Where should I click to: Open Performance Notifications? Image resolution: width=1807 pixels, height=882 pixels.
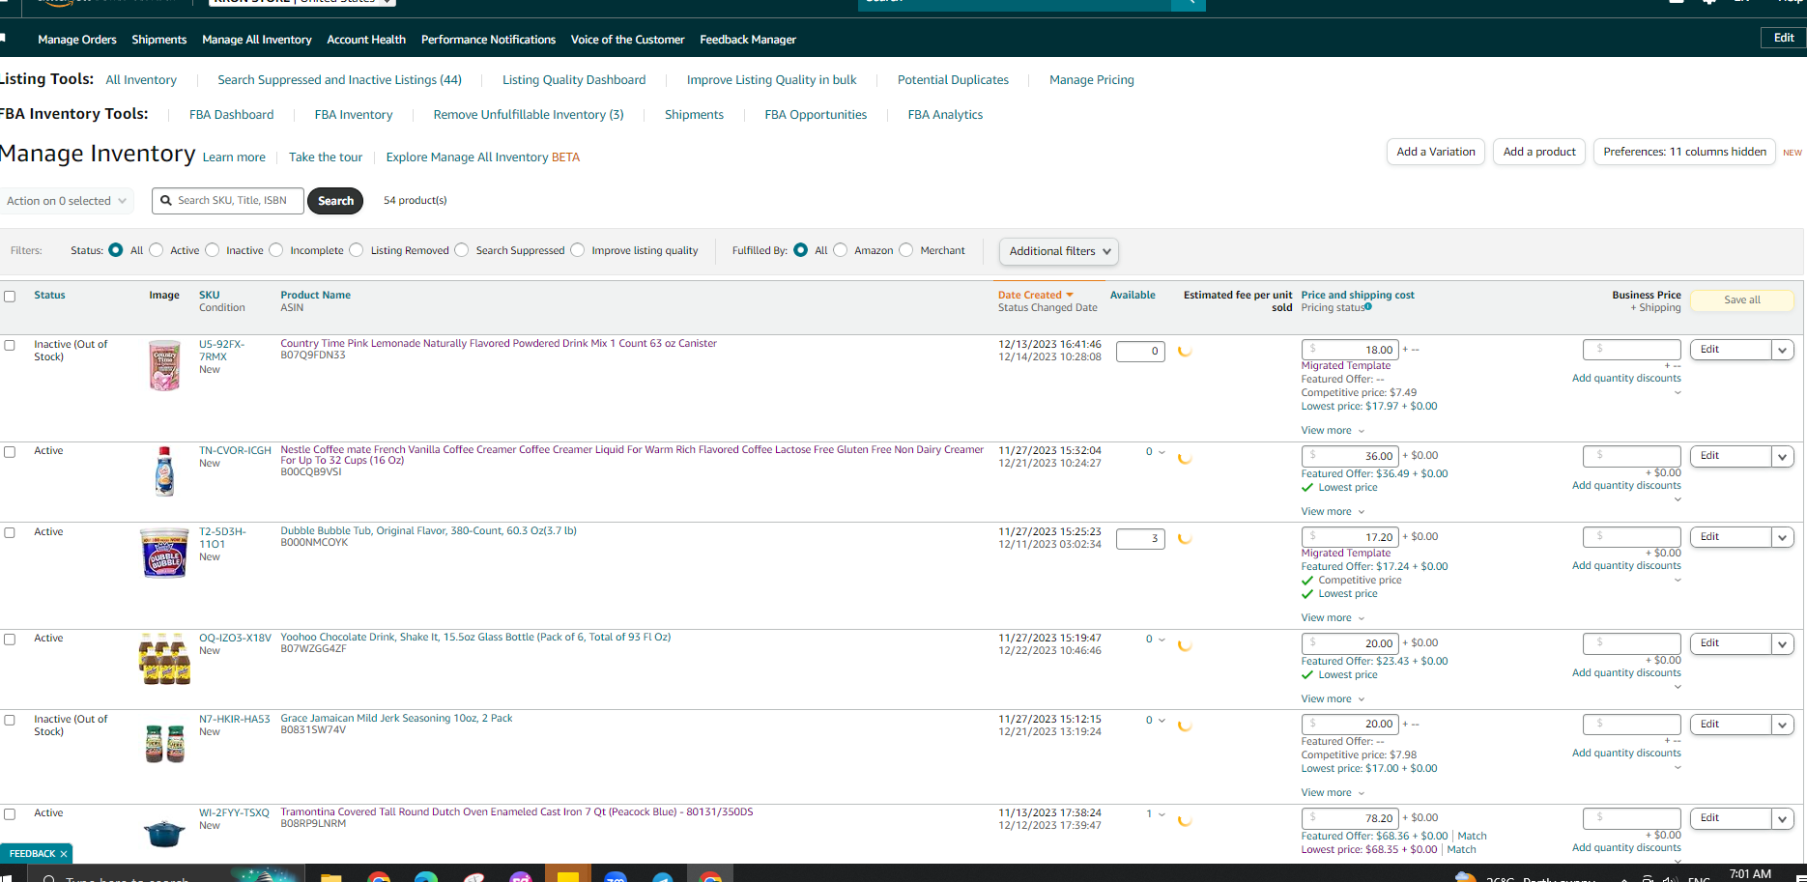(x=489, y=40)
